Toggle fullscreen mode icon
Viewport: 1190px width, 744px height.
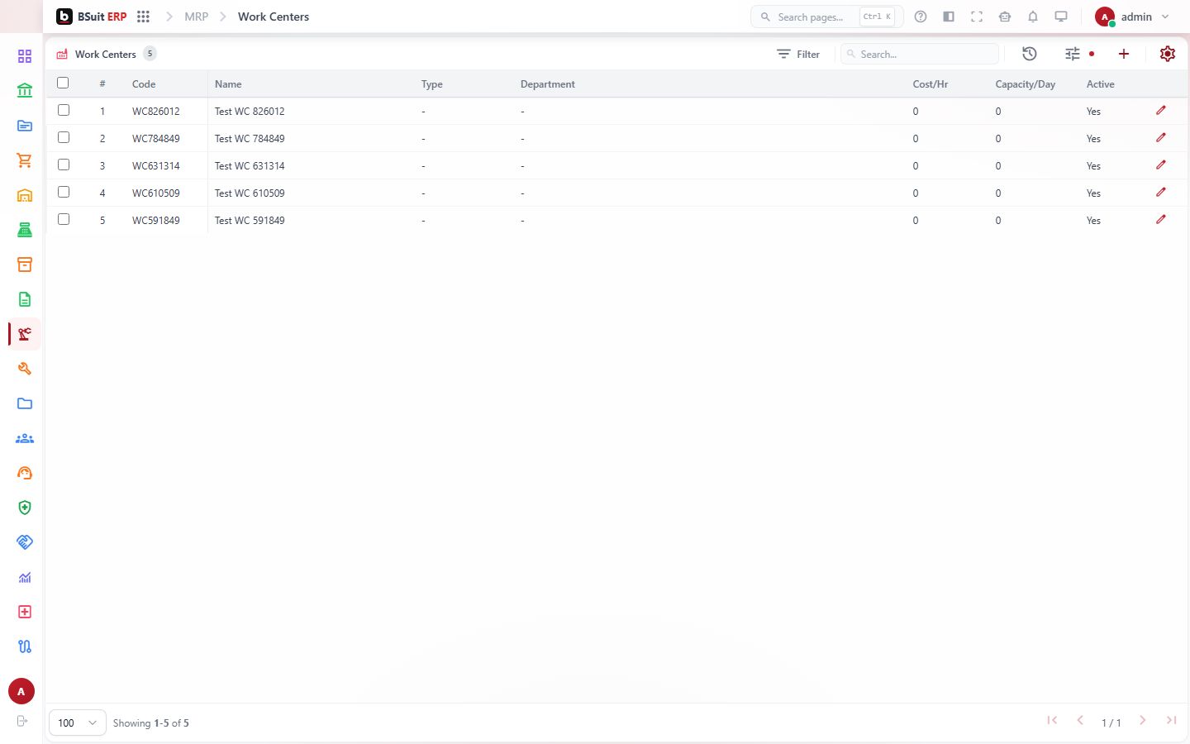coord(977,17)
